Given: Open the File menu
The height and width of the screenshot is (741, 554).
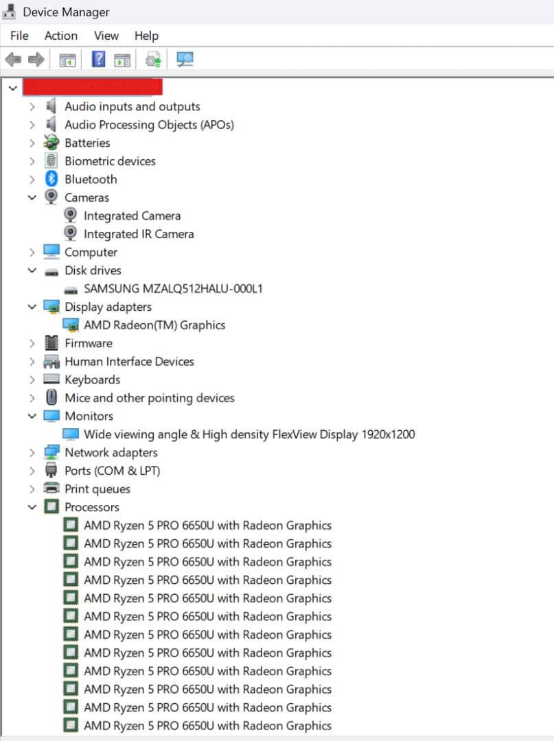Looking at the screenshot, I should [x=19, y=36].
